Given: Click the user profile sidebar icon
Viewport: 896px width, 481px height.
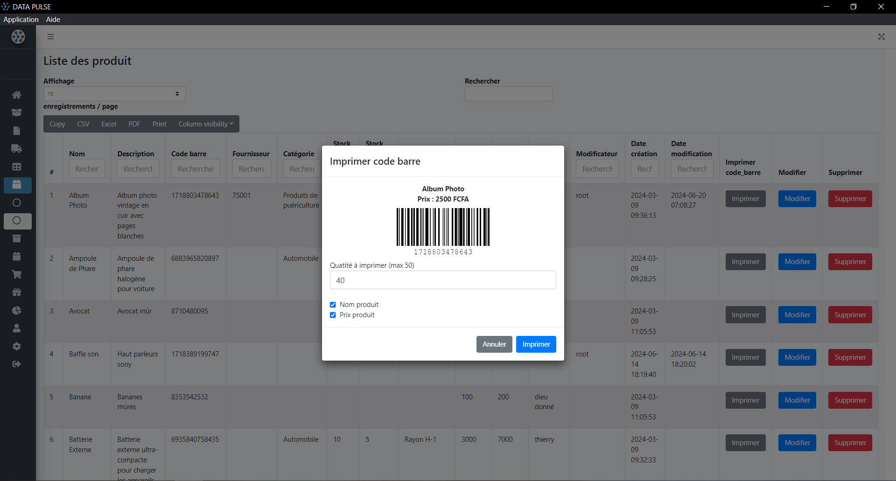Looking at the screenshot, I should tap(16, 328).
